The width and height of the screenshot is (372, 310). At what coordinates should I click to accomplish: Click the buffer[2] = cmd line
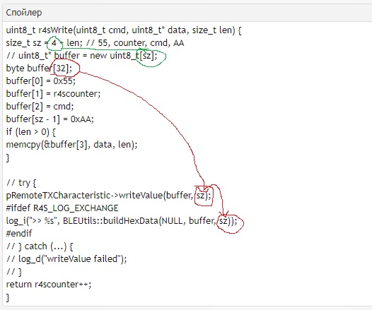point(40,107)
